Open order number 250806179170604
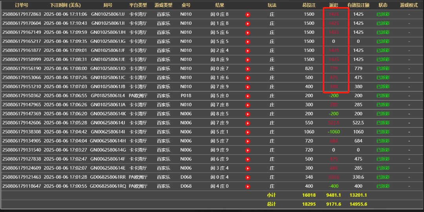 tap(22, 23)
